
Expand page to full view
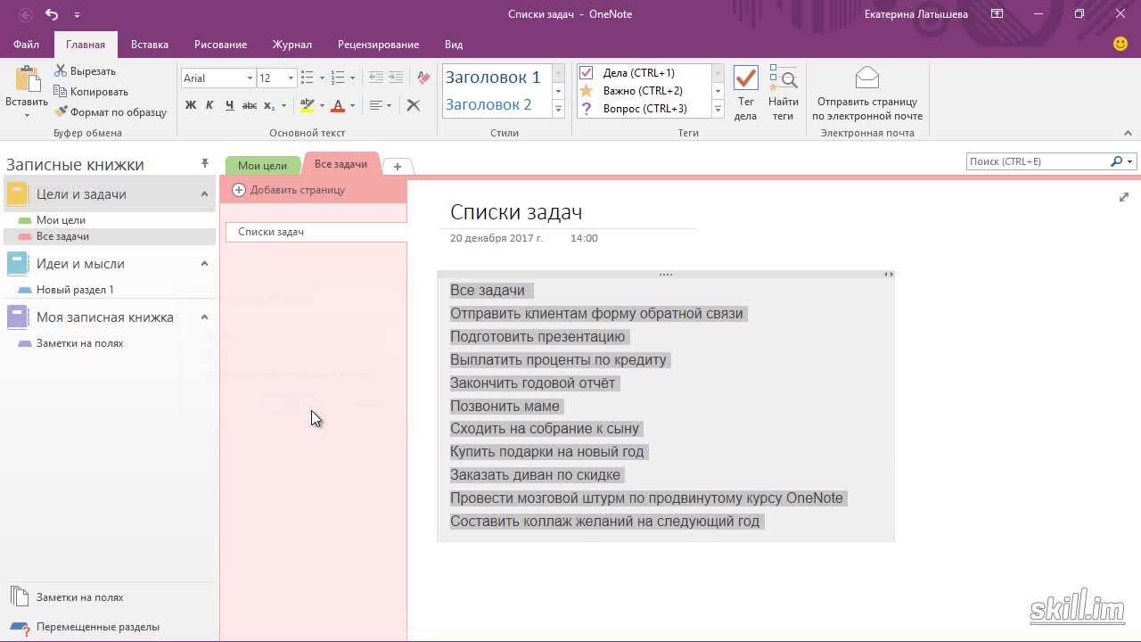(x=1124, y=197)
